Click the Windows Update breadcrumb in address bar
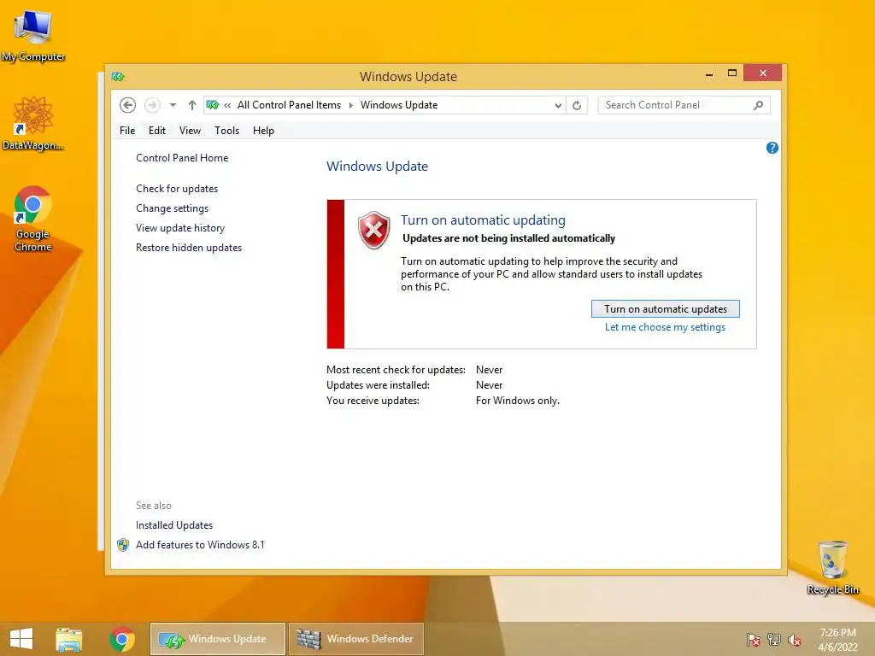Screen dimensions: 875x656 tap(399, 105)
